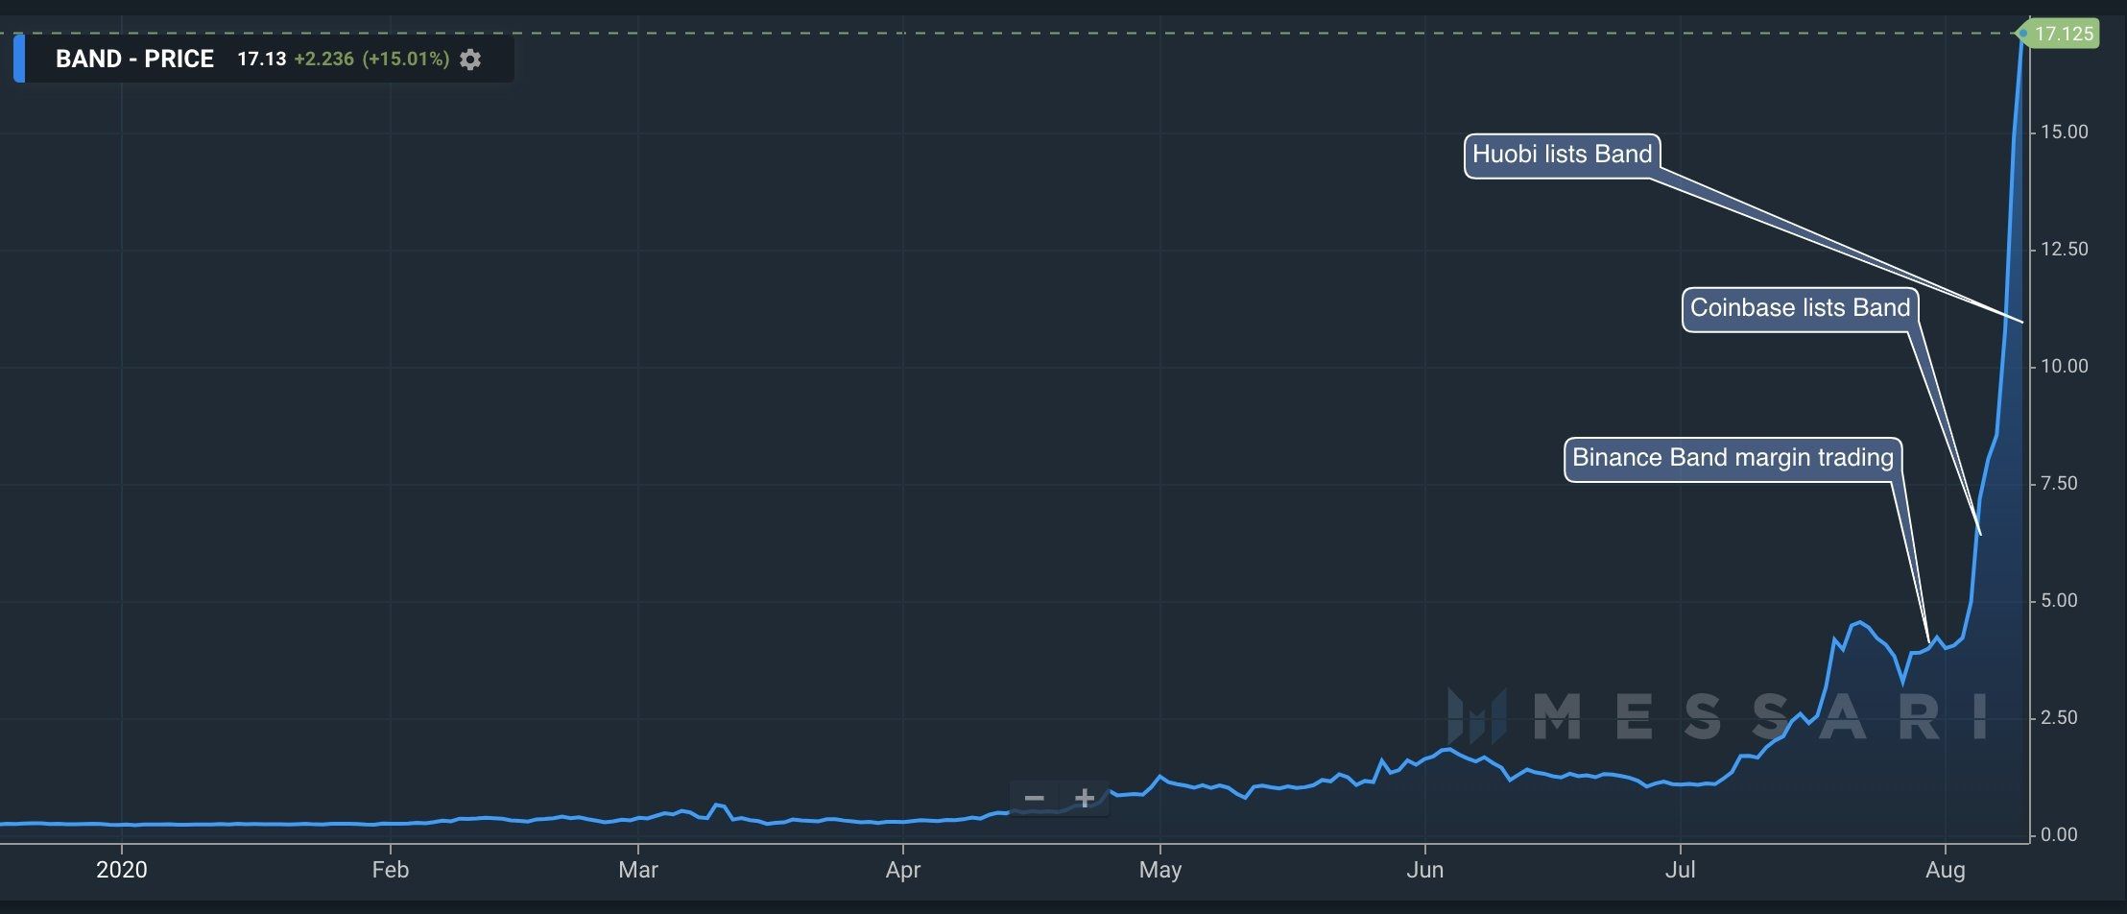Zoom out with the minus button
The width and height of the screenshot is (2127, 914).
[x=1034, y=798]
